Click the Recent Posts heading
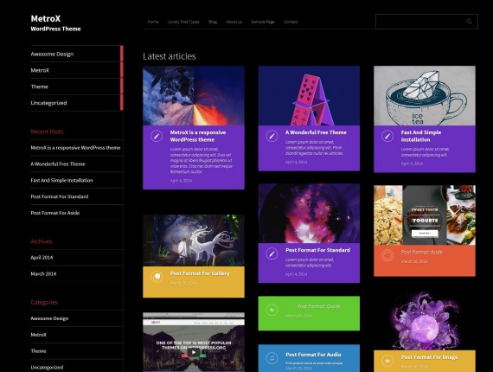Screen dimensions: 493x372 click(x=47, y=131)
